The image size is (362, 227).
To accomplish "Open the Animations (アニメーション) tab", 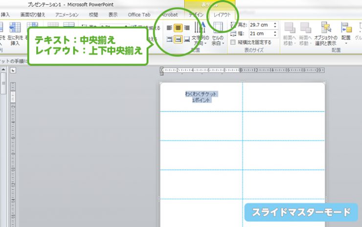I will 67,15.
